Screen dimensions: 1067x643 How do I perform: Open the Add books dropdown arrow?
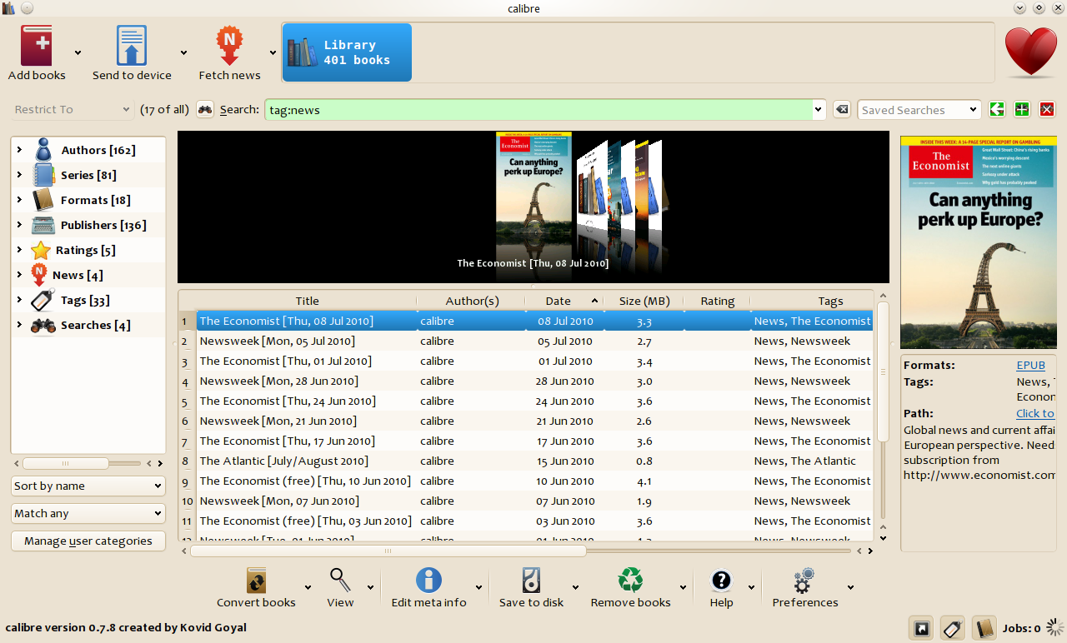tap(78, 52)
